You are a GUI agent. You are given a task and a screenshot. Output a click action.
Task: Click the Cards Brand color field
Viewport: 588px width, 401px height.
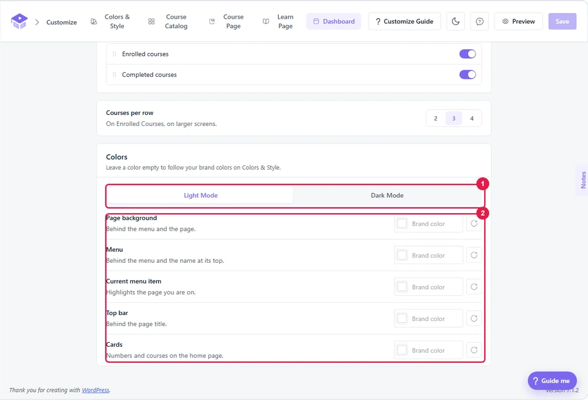point(428,350)
